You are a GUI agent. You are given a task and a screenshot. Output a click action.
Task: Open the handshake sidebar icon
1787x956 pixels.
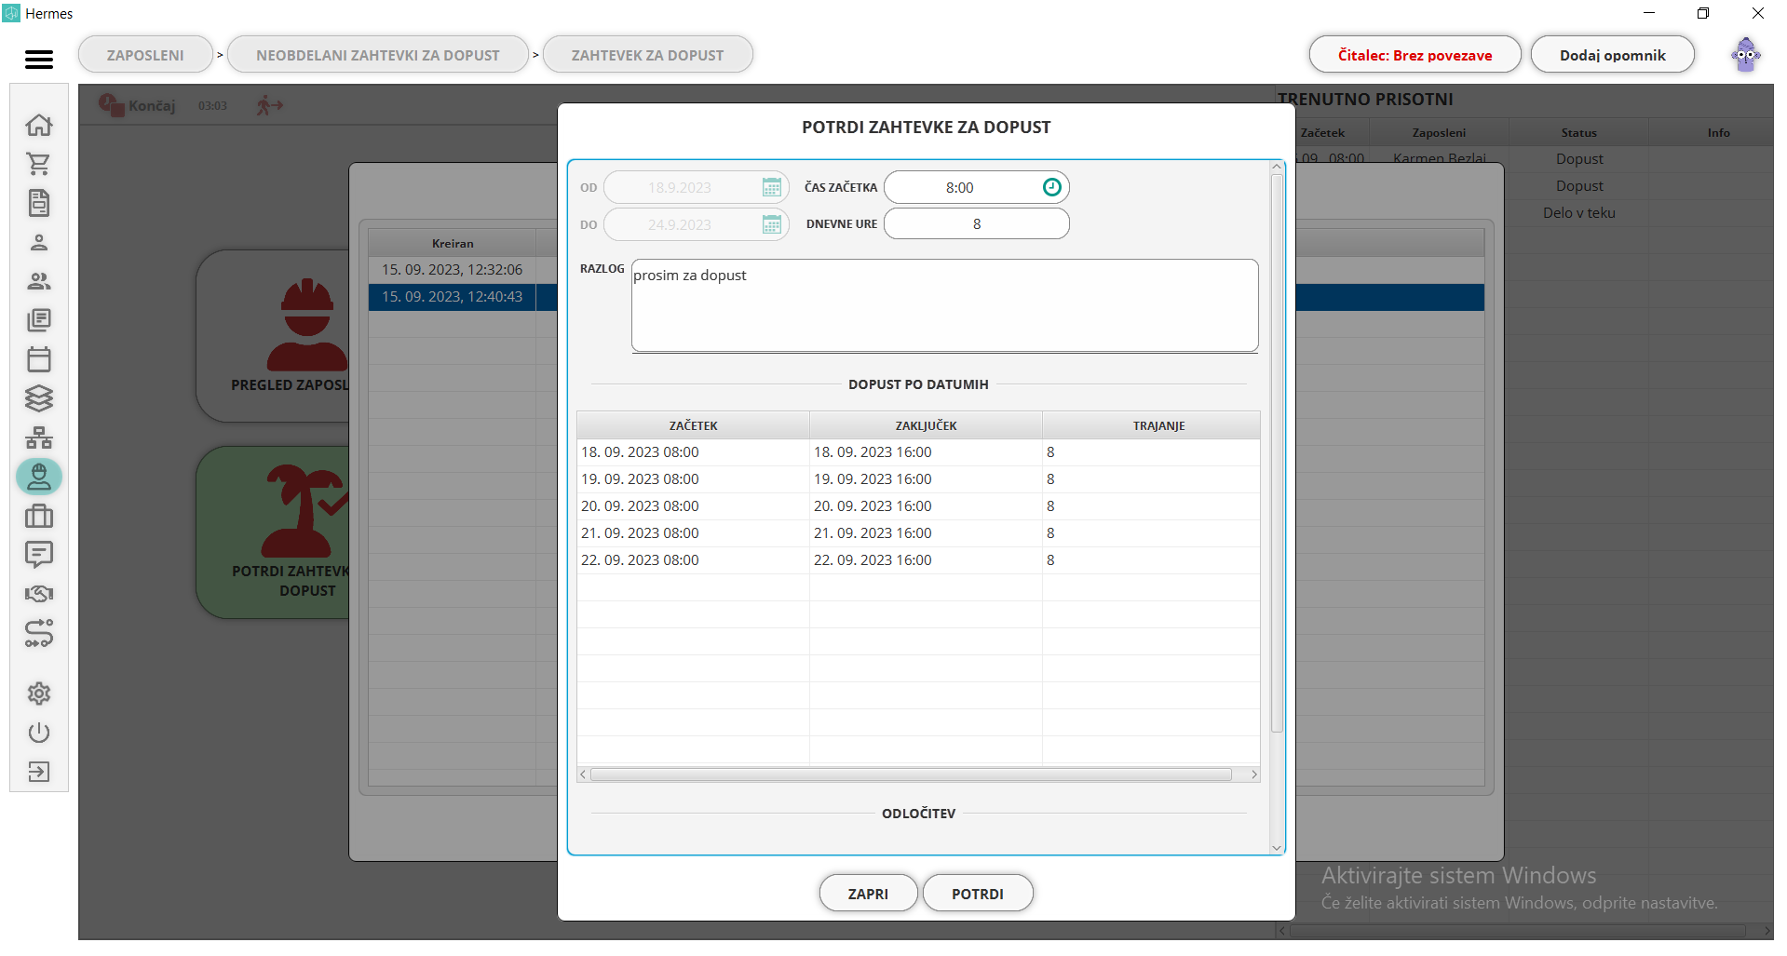pyautogui.click(x=39, y=594)
